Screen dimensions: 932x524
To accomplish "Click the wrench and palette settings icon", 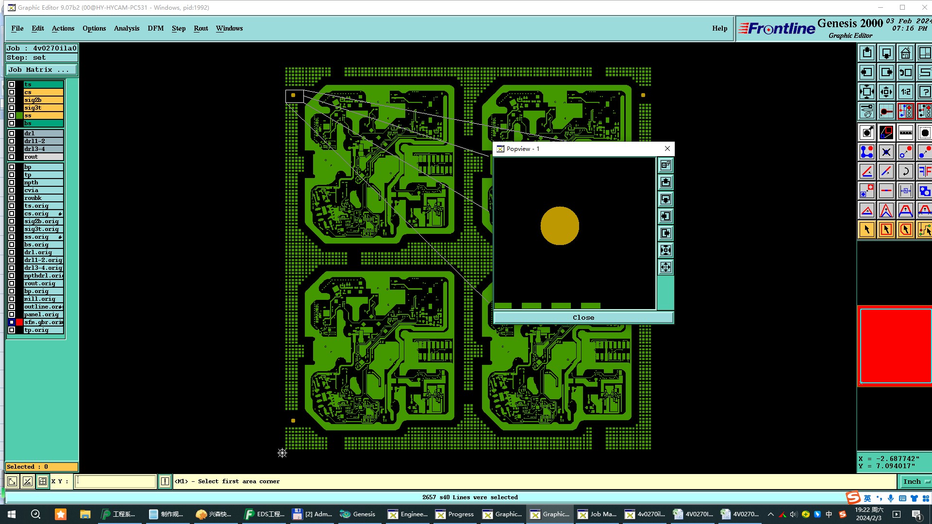I will pos(866,111).
